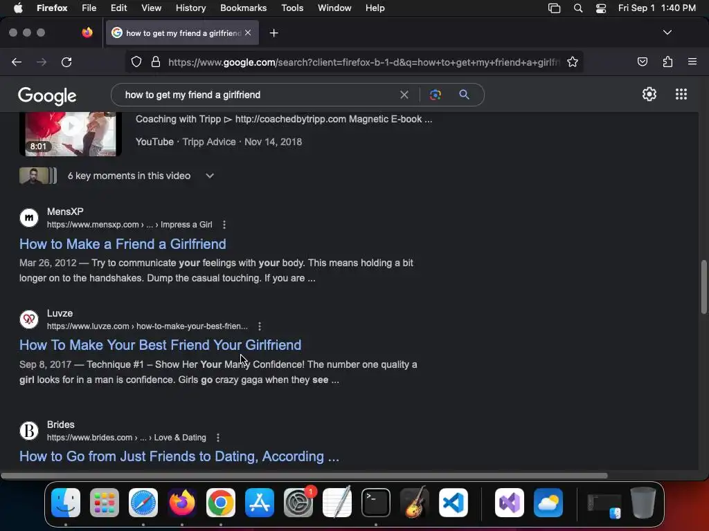
Task: Open App Store from the Dock
Action: [260, 503]
